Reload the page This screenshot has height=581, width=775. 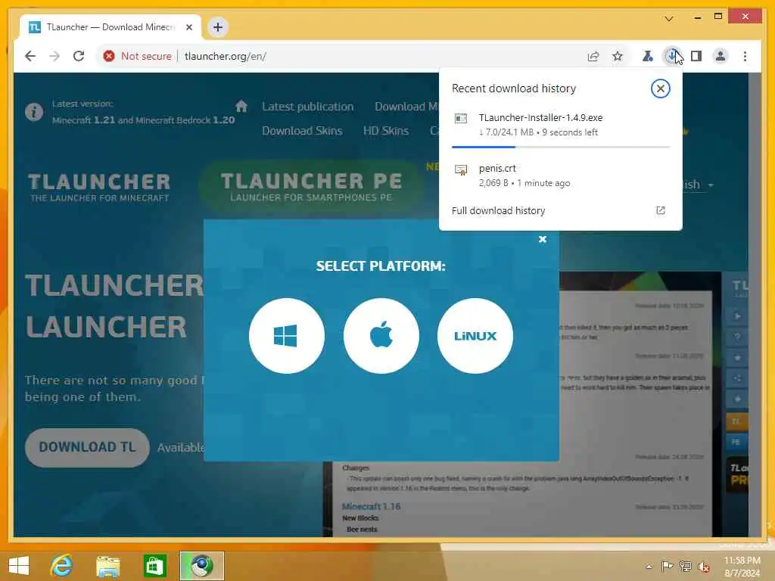click(79, 56)
